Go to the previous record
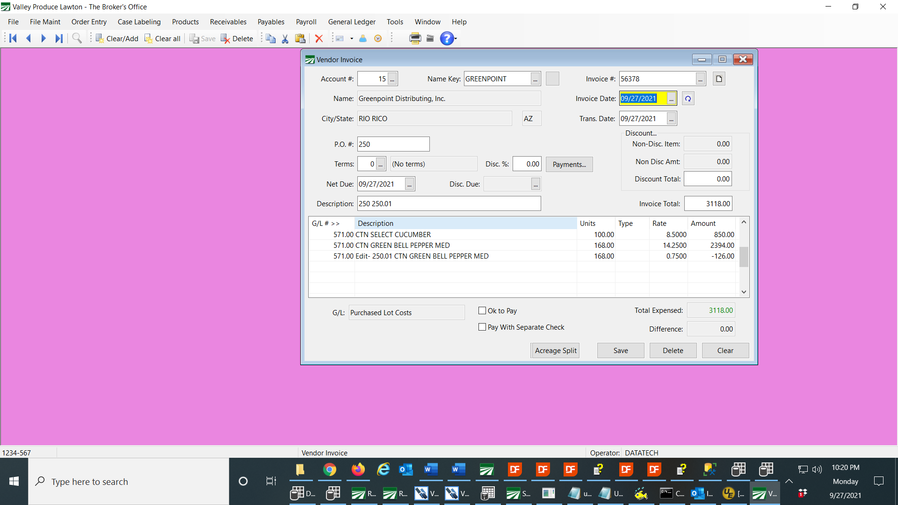Viewport: 898px width, 505px height. (x=29, y=38)
